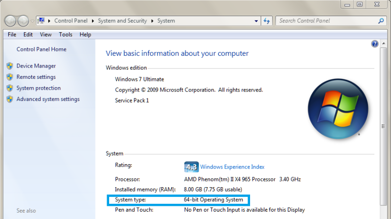Click the AMD Phenom processor value

pyautogui.click(x=242, y=179)
